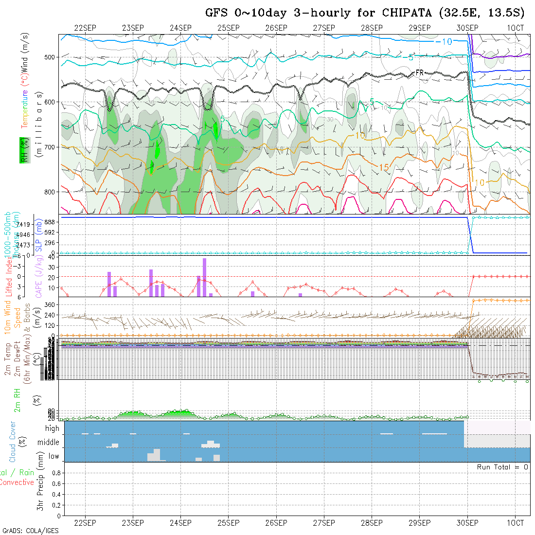Screen dimensions: 535x535
Task: Click the GrADS: COLA/IGES credit text
Action: 30,531
